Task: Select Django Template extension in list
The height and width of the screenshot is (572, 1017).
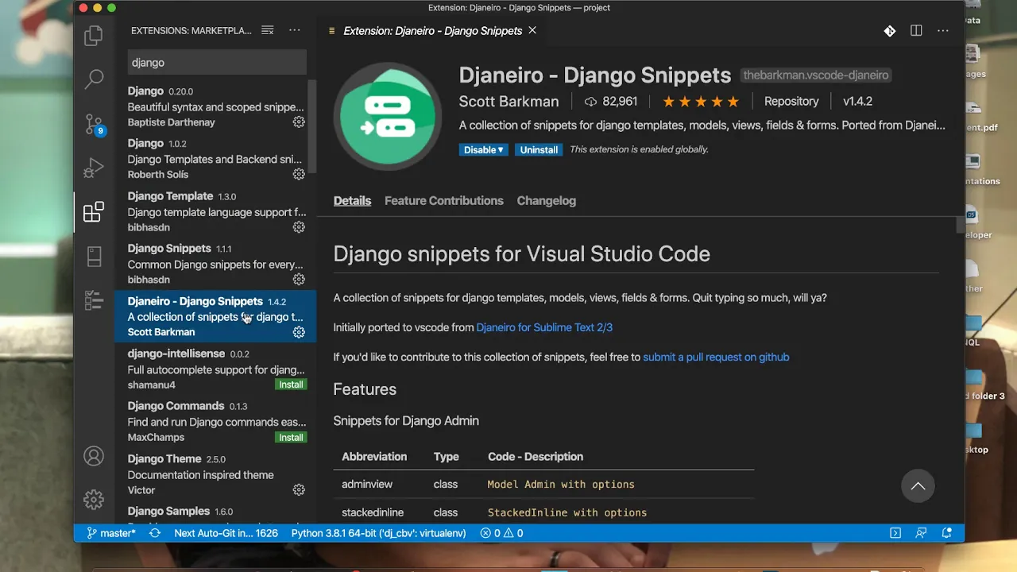Action: tap(216, 211)
